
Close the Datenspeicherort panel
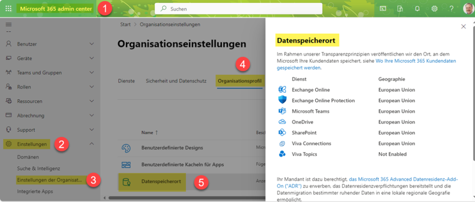463,26
